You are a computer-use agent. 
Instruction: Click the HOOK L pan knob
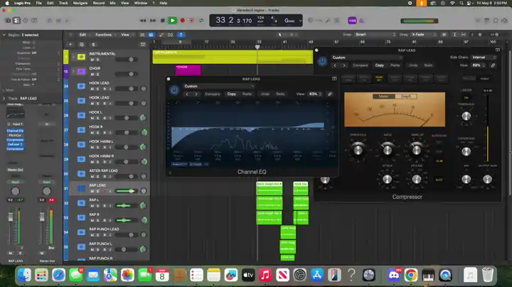(x=143, y=118)
